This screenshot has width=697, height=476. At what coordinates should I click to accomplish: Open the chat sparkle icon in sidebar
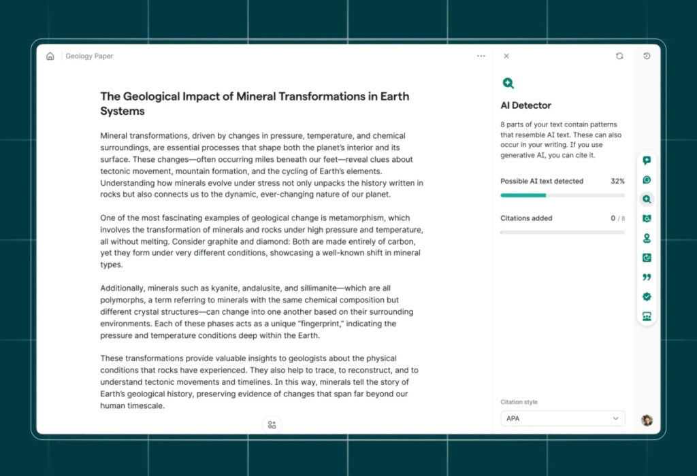pos(647,160)
